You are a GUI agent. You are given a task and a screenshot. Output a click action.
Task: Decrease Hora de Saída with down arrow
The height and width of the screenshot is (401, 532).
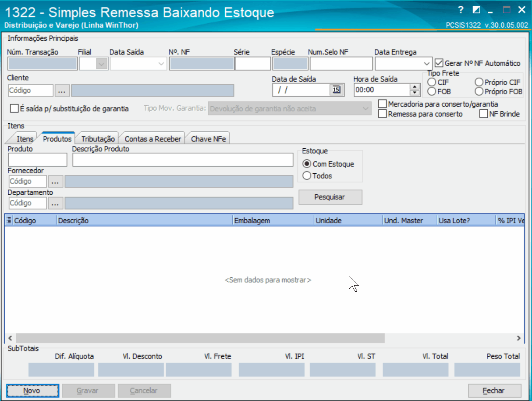[x=415, y=93]
